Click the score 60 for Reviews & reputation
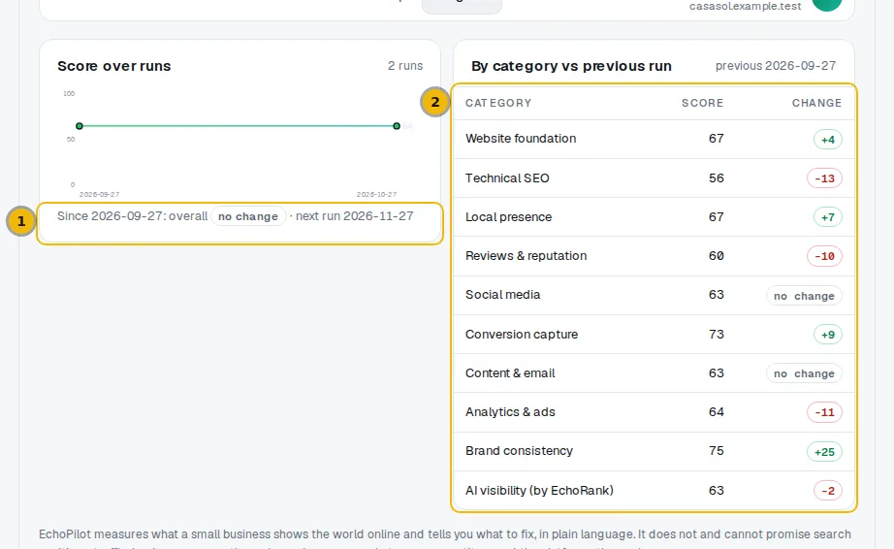The height and width of the screenshot is (549, 894). point(717,256)
